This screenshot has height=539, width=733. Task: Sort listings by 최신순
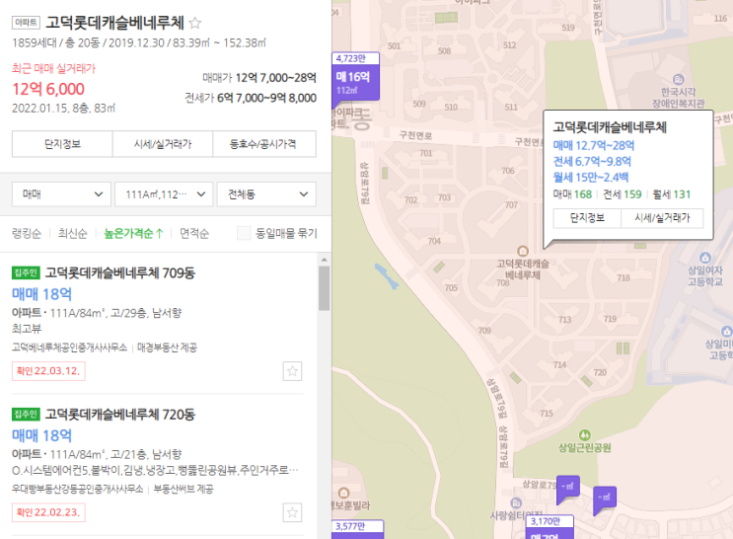point(72,233)
